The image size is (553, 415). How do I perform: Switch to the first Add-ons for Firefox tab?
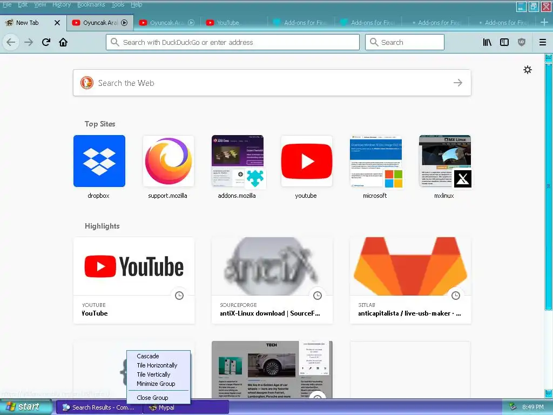301,23
